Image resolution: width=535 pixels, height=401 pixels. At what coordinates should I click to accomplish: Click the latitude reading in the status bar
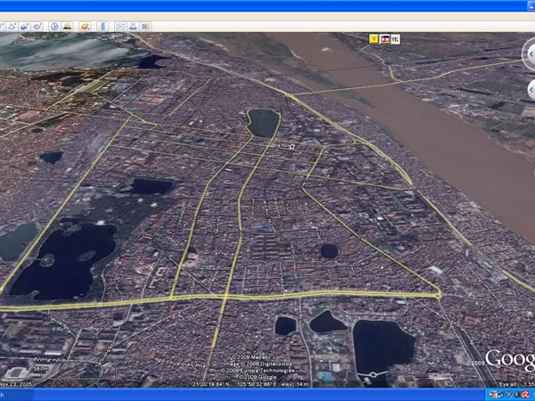click(x=210, y=384)
